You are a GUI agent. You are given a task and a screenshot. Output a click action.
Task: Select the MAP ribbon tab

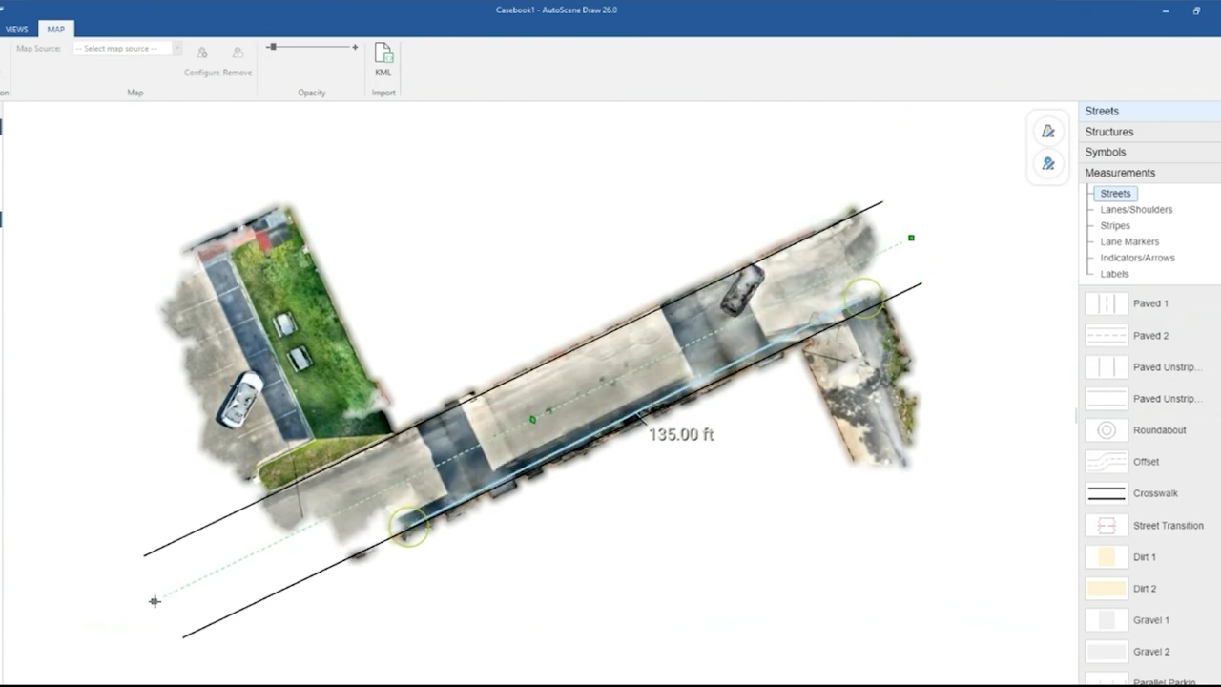pos(56,30)
